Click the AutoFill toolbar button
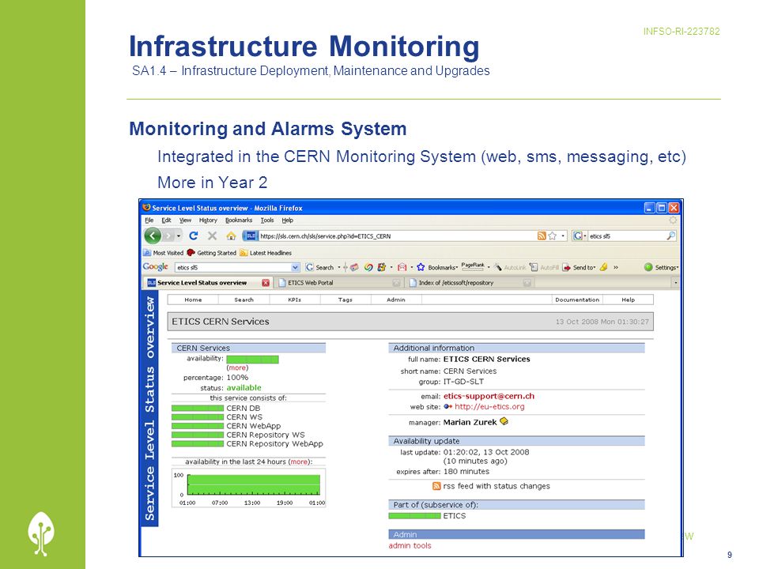Image resolution: width=759 pixels, height=569 pixels. point(544,267)
